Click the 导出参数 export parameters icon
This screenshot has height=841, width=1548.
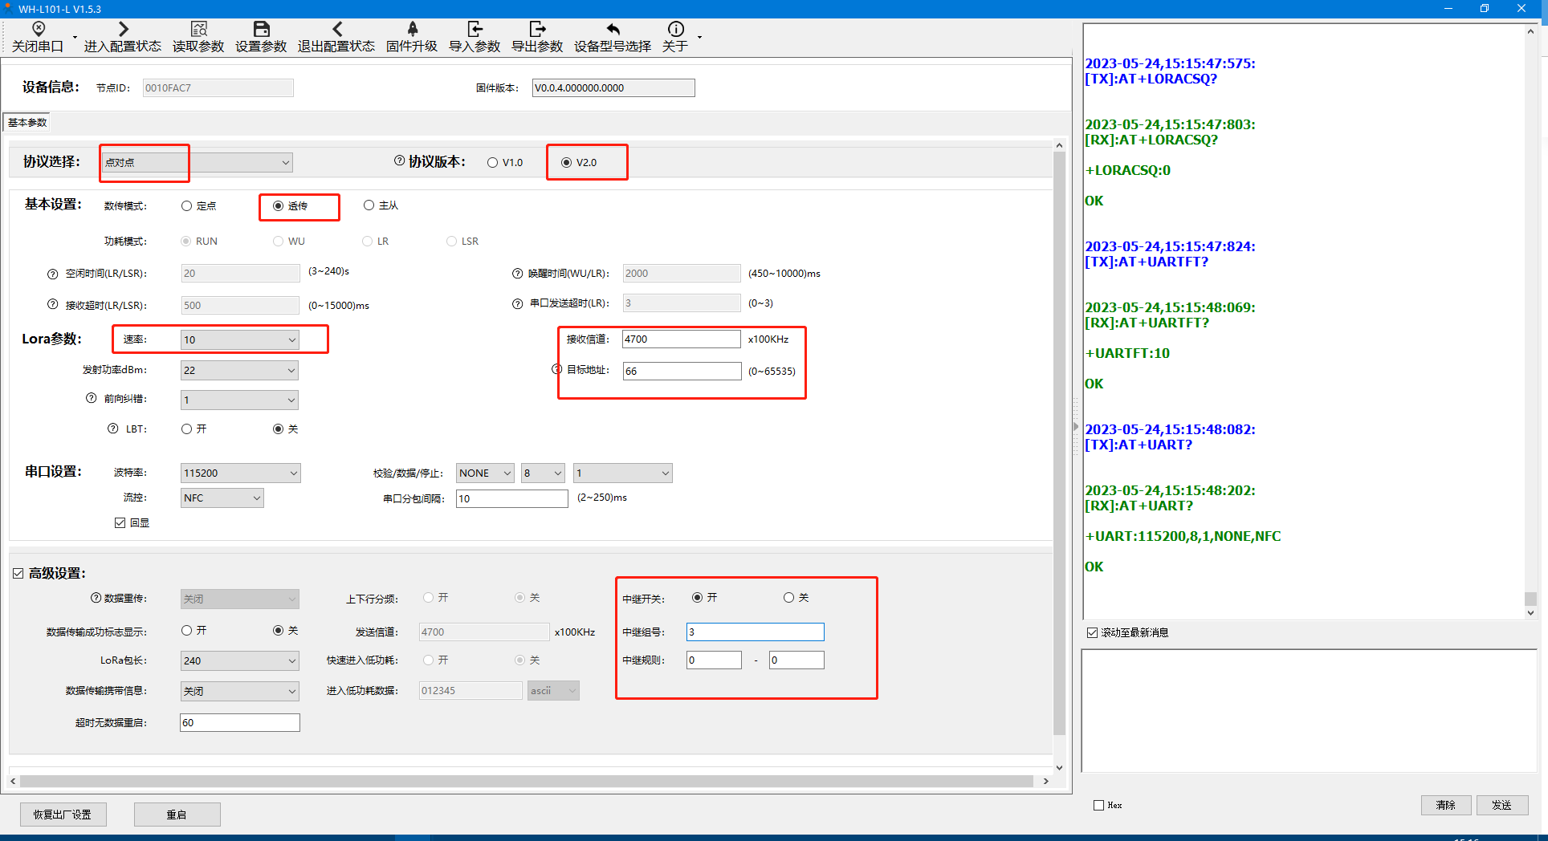537,30
